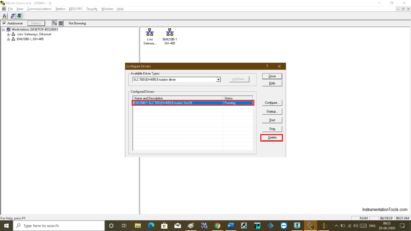Open the Security menu
Image resolution: width=411 pixels, height=231 pixels.
tap(92, 9)
